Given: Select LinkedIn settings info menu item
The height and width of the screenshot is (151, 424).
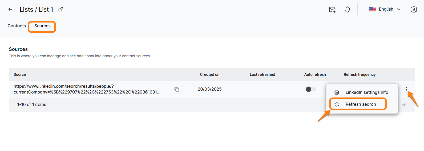Looking at the screenshot, I should pos(367,92).
